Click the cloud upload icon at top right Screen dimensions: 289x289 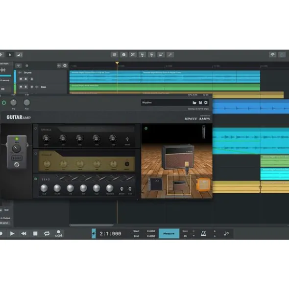(x=272, y=55)
